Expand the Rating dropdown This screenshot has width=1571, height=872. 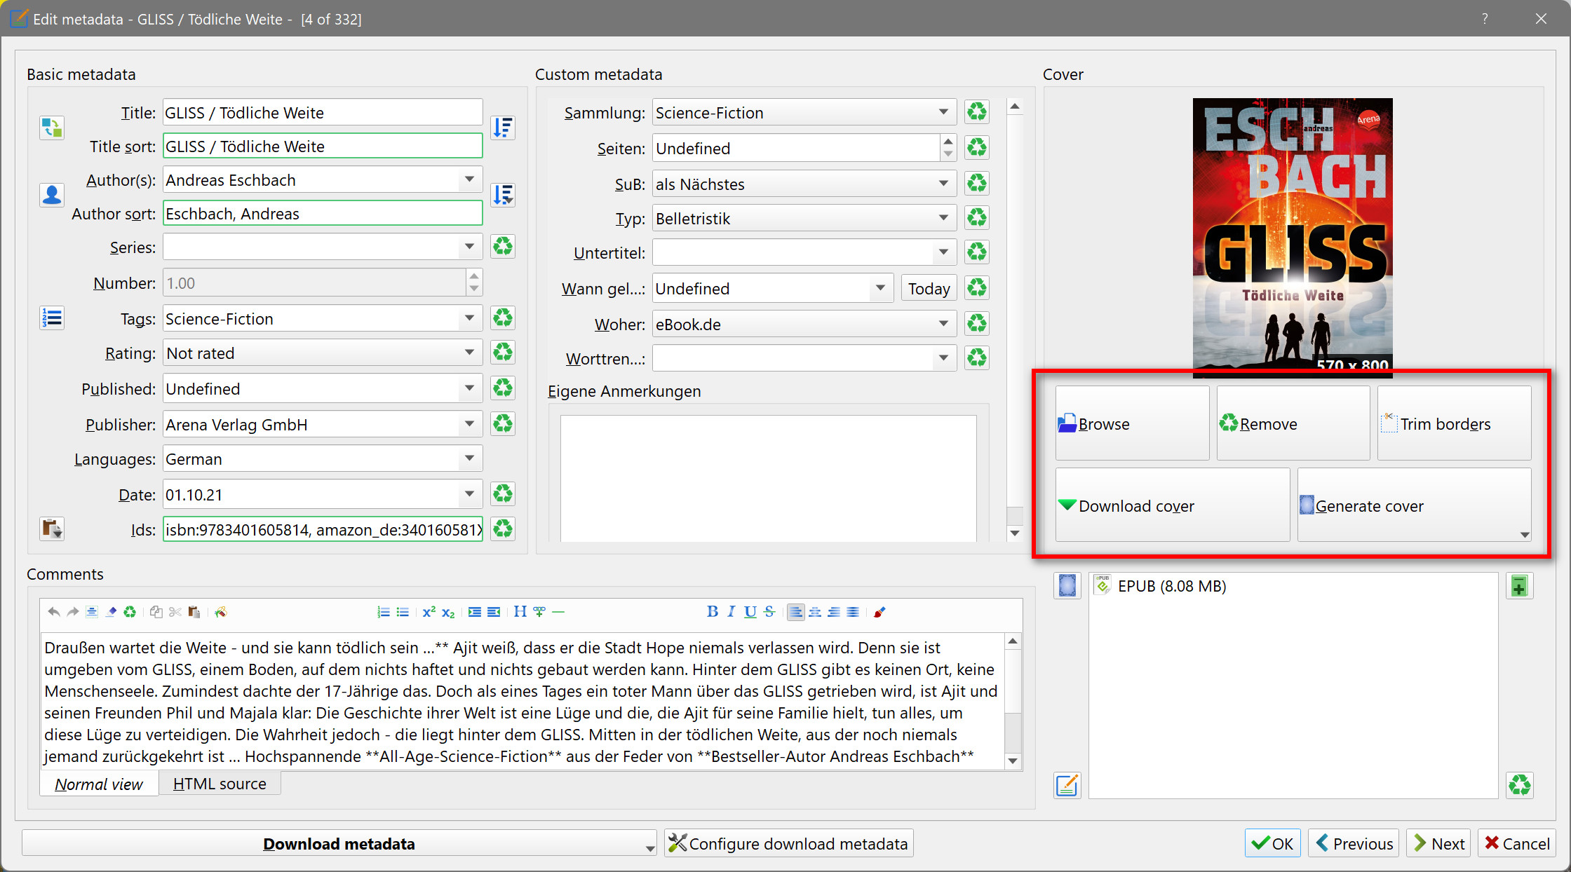[469, 353]
